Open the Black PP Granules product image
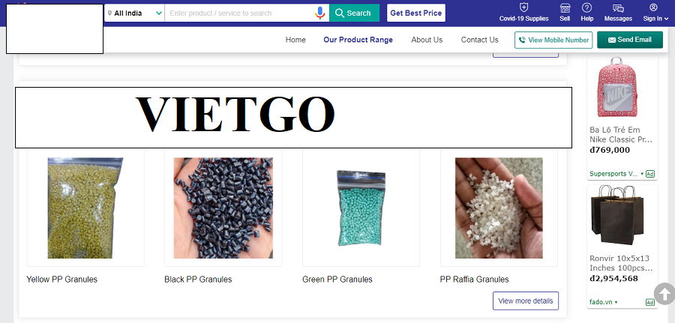Screen dimensions: 675x323 tap(223, 208)
